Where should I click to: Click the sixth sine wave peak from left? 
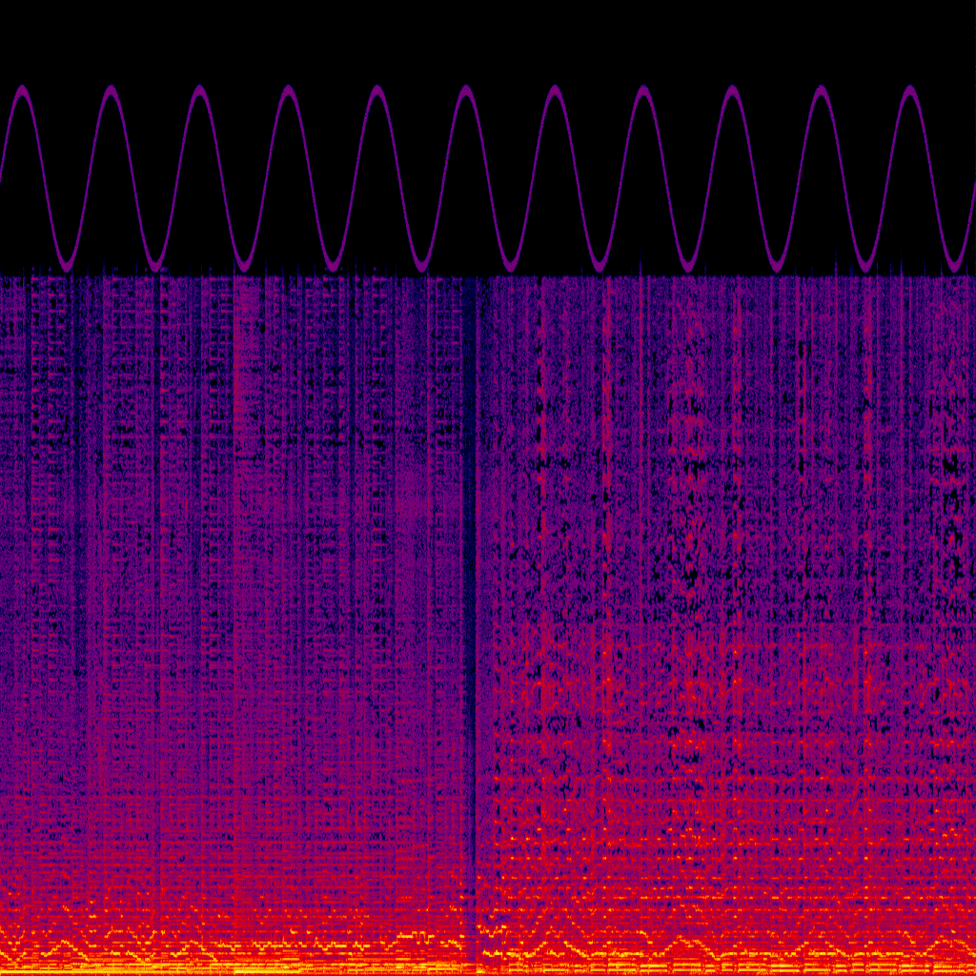[466, 90]
